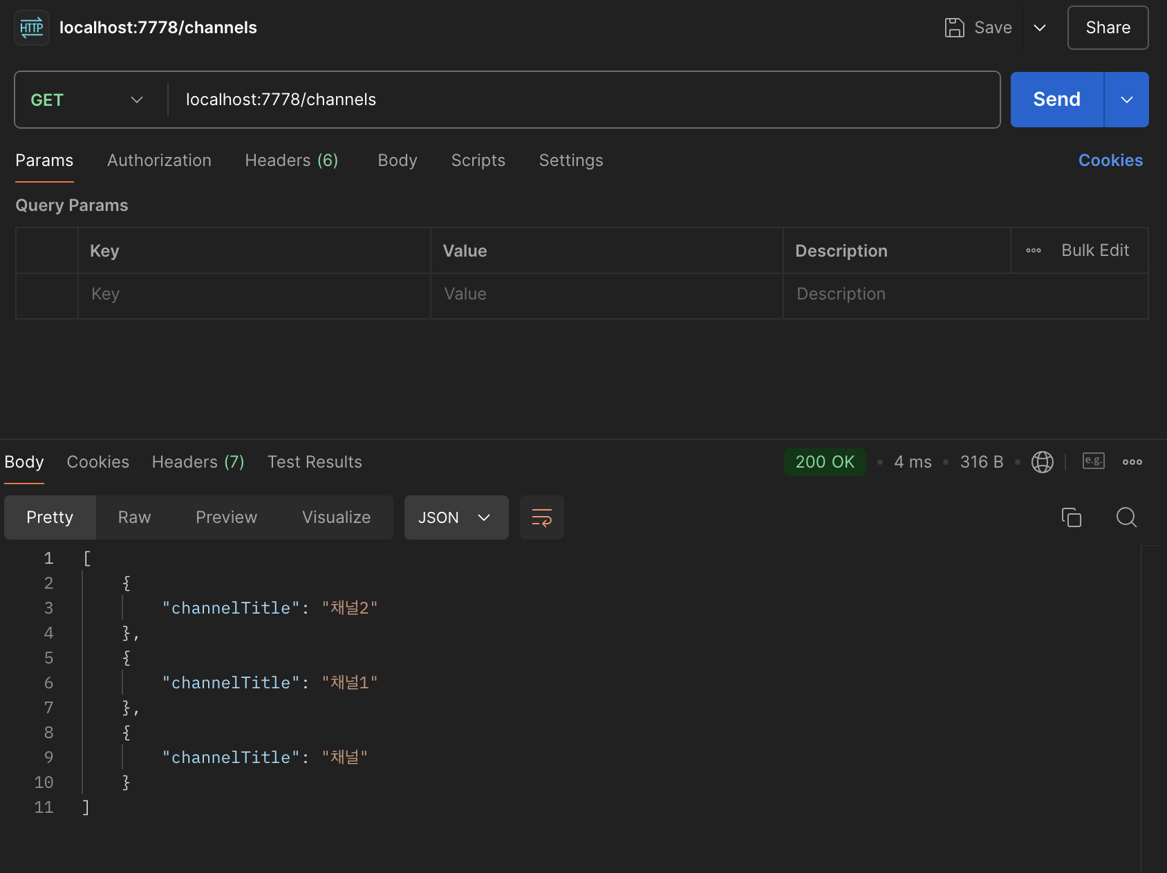Click the "채널" value on line 9
This screenshot has width=1167, height=873.
345,757
